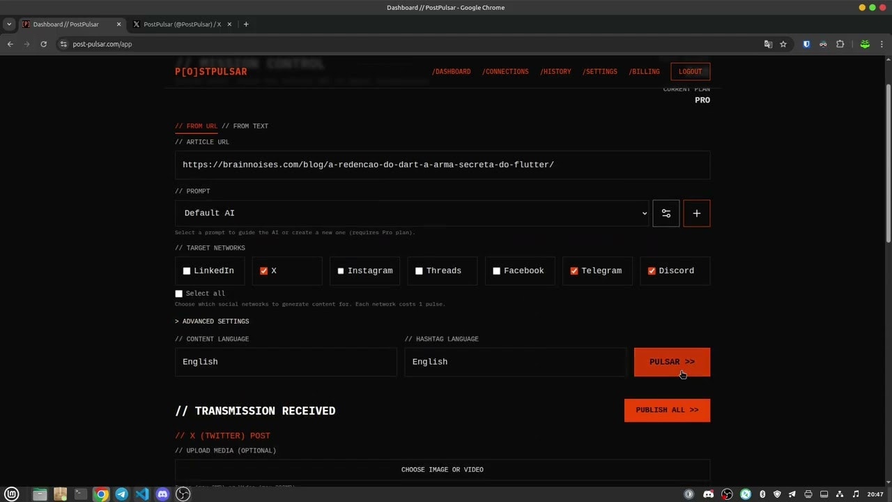Open /CONNECTIONS page
892x502 pixels.
coord(505,72)
